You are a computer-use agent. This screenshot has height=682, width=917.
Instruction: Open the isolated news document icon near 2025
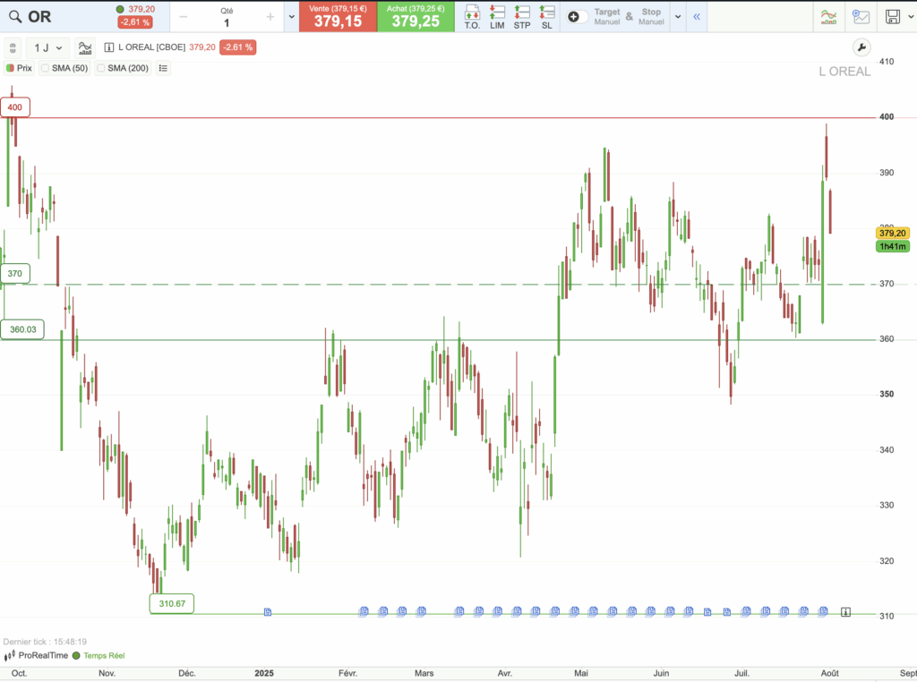point(267,612)
